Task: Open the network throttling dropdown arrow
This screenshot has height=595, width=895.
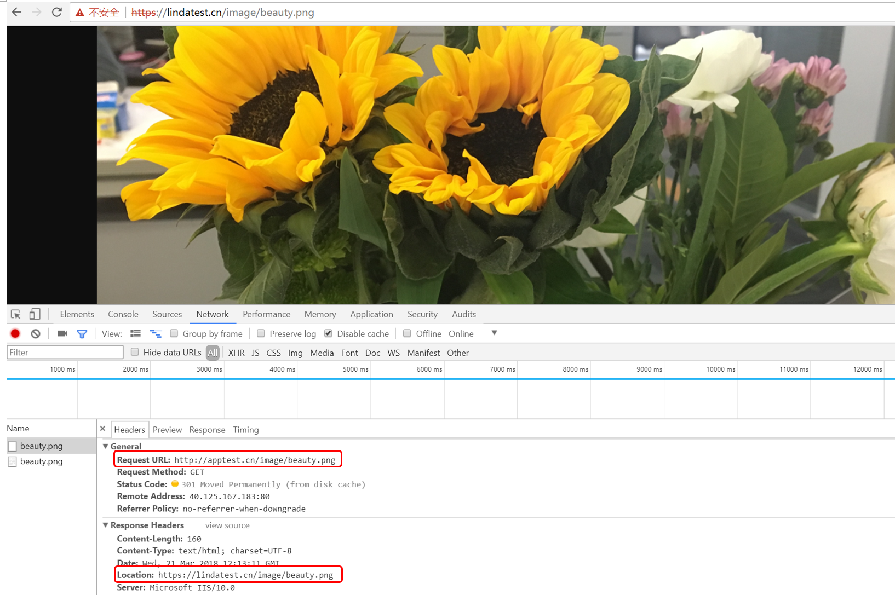Action: pos(494,333)
